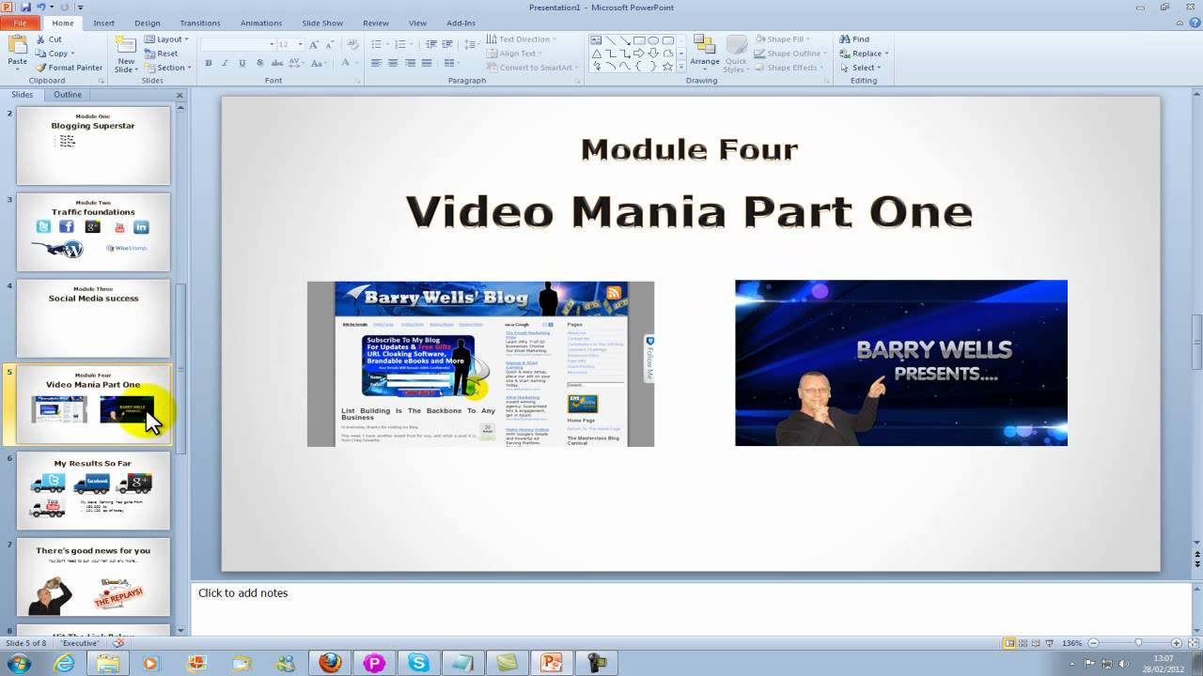This screenshot has width=1203, height=676.
Task: Close the Slides/Outline pane
Action: [x=180, y=95]
